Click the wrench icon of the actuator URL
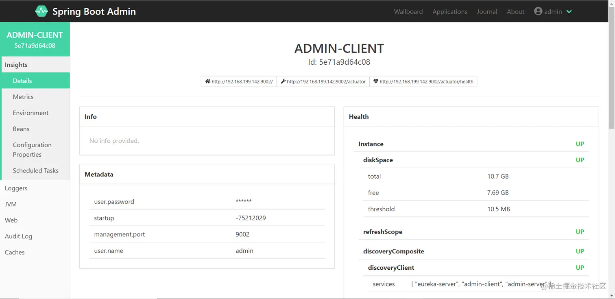The width and height of the screenshot is (615, 299). tap(283, 81)
